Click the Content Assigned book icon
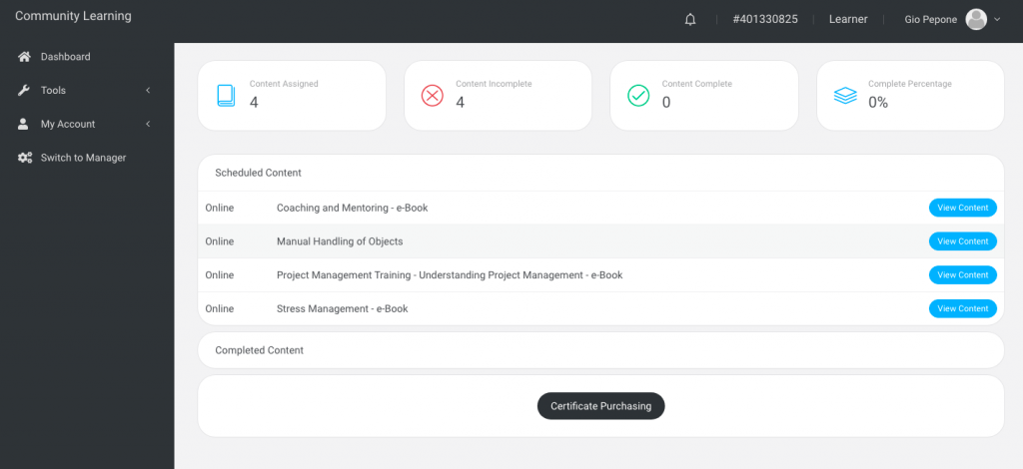 coord(226,96)
